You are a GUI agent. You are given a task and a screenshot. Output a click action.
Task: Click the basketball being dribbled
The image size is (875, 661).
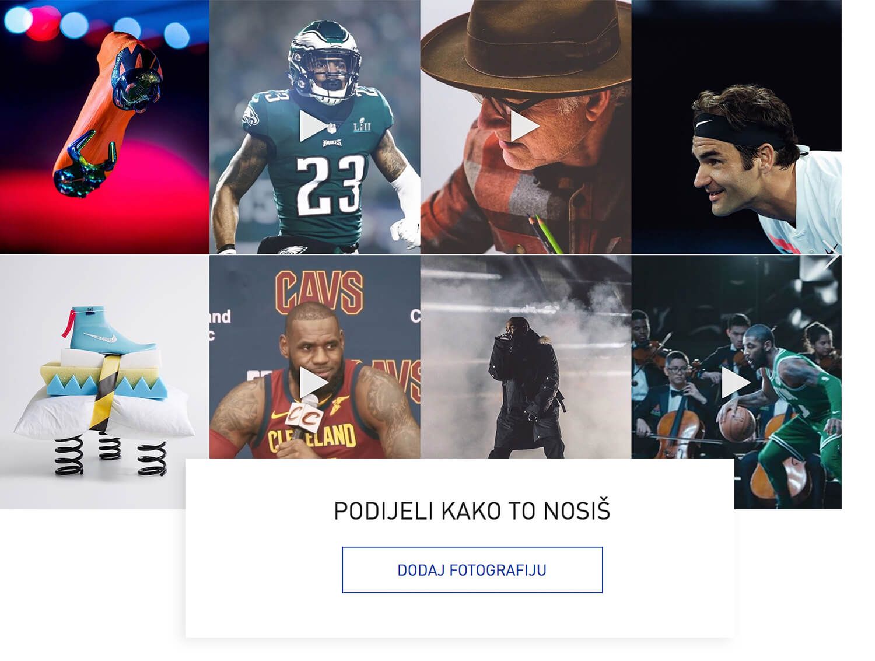[x=736, y=424]
